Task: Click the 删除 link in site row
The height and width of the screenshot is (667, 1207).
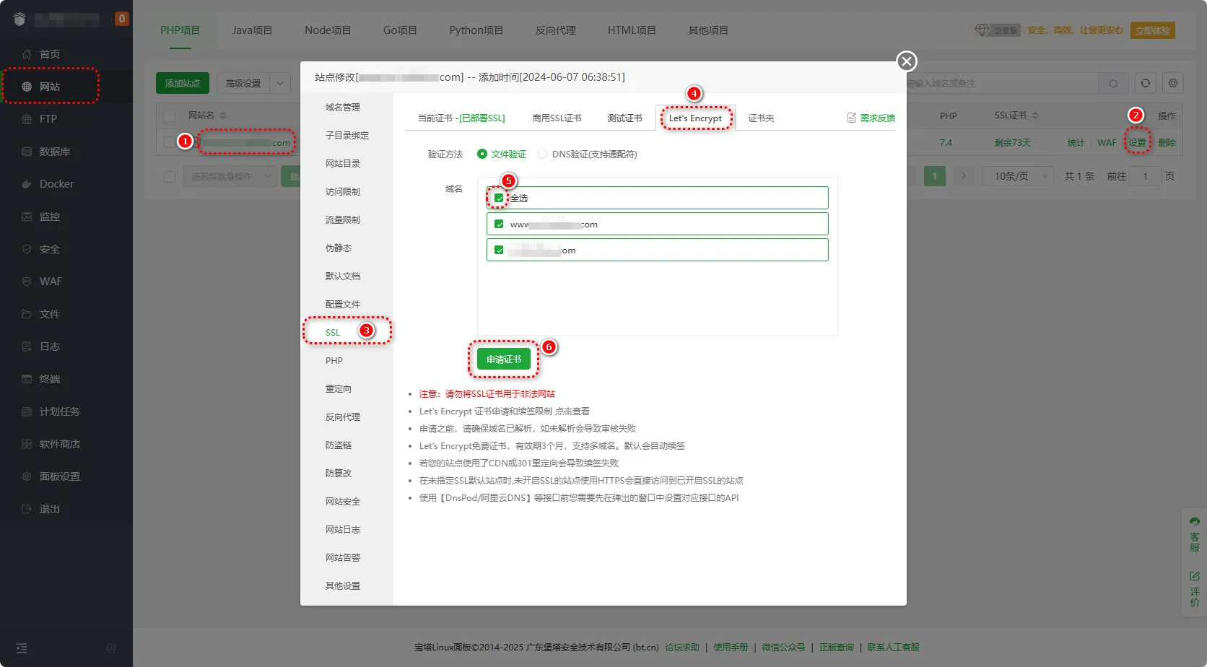Action: point(1167,143)
